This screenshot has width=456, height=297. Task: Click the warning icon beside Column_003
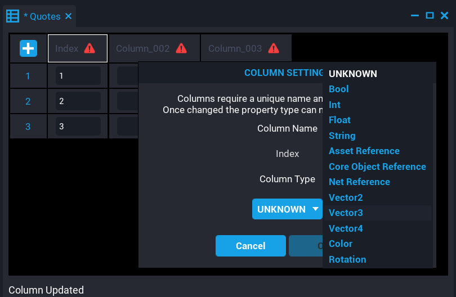point(274,48)
